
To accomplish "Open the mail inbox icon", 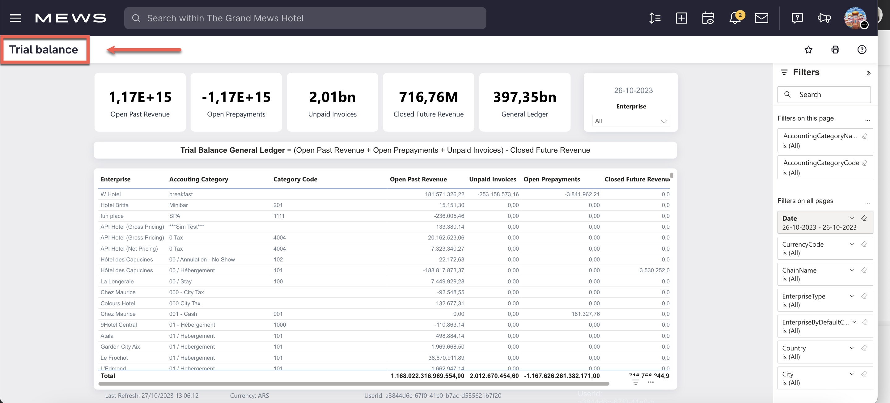I will coord(761,18).
